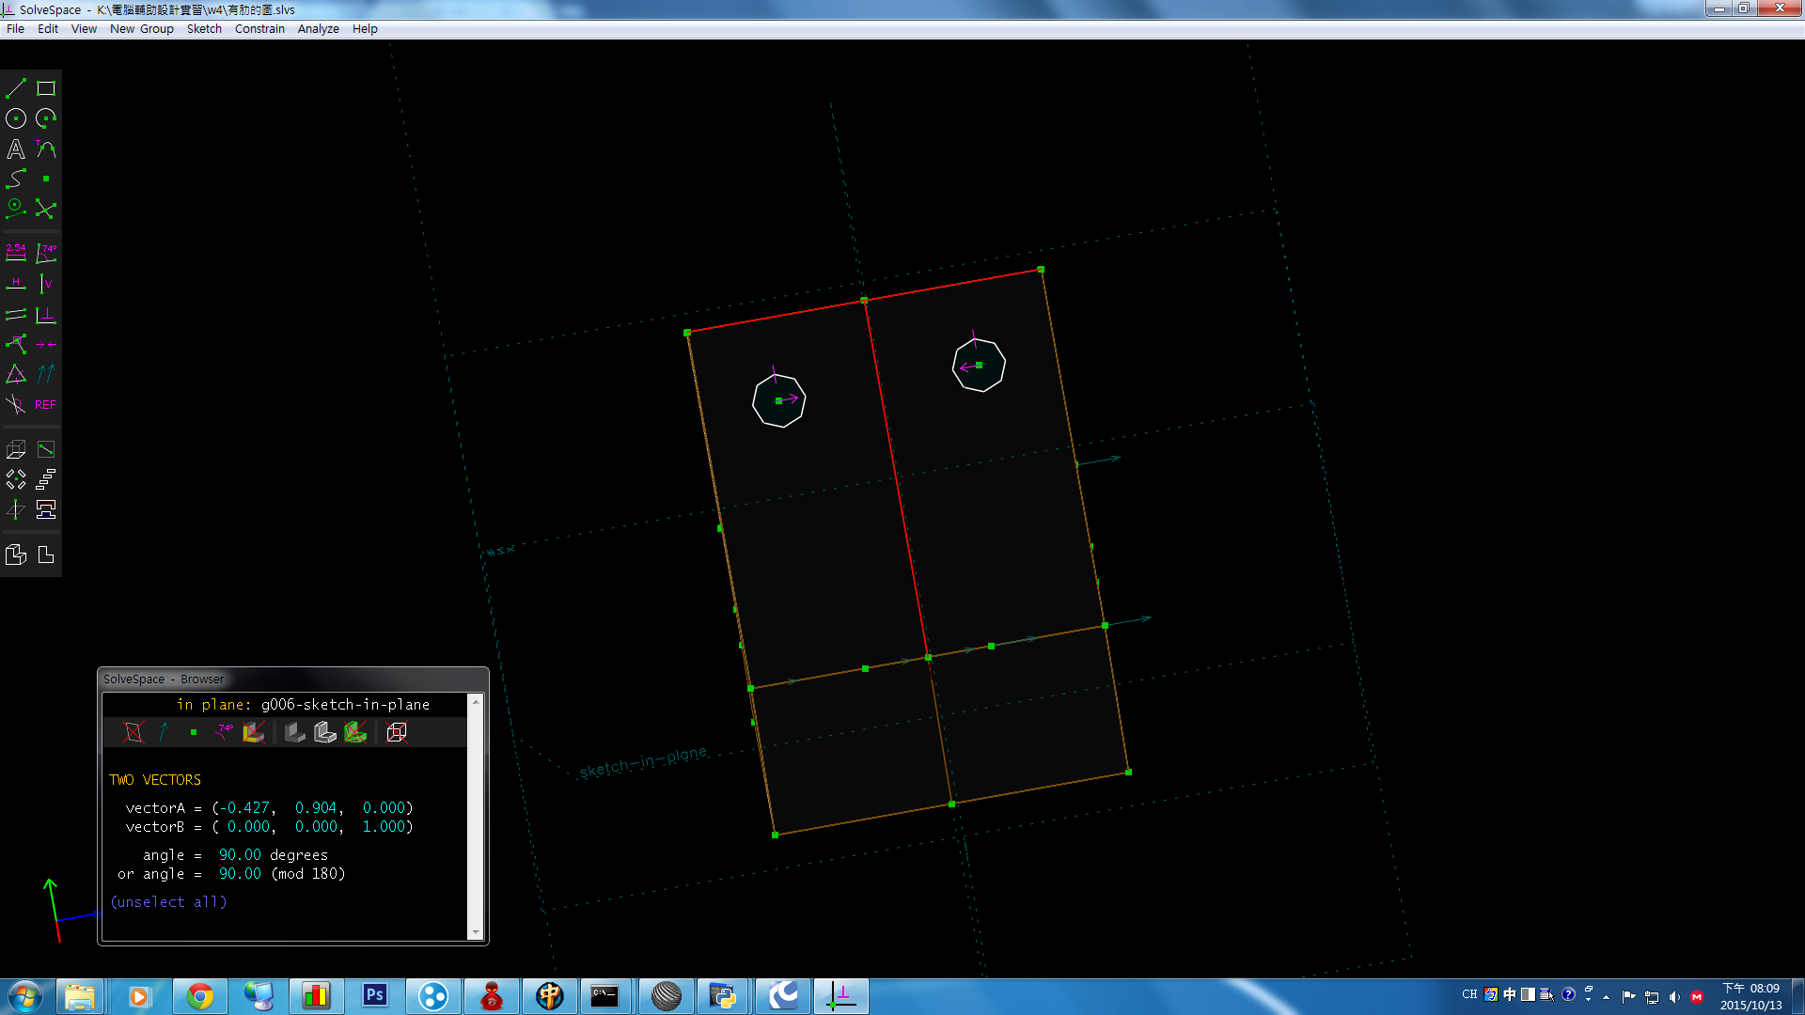The width and height of the screenshot is (1805, 1015).
Task: Choose the text in TrueType font tool
Action: click(x=16, y=149)
